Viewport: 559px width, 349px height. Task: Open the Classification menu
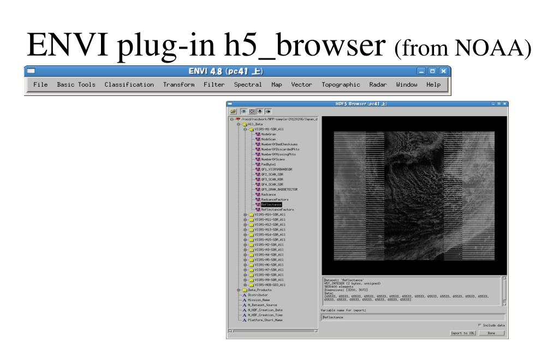tap(129, 85)
